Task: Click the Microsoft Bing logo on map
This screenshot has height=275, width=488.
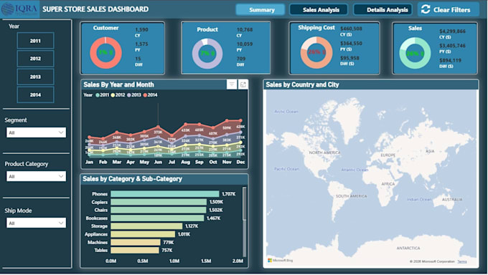Action: [280, 260]
